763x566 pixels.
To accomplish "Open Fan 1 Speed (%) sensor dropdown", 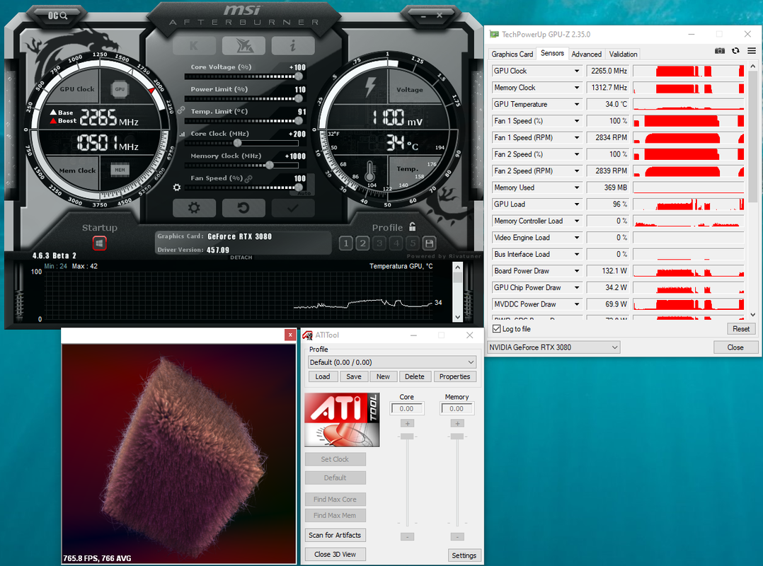I will tap(577, 121).
